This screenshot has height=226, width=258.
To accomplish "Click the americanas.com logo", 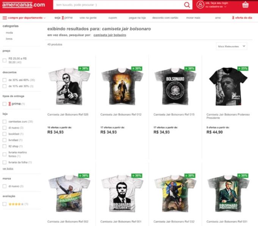I will click(x=24, y=5).
